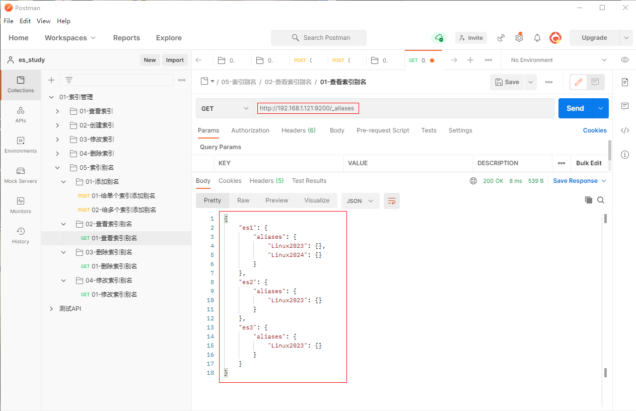Image resolution: width=636 pixels, height=411 pixels.
Task: Copy response body with the copy icon
Action: click(x=588, y=200)
